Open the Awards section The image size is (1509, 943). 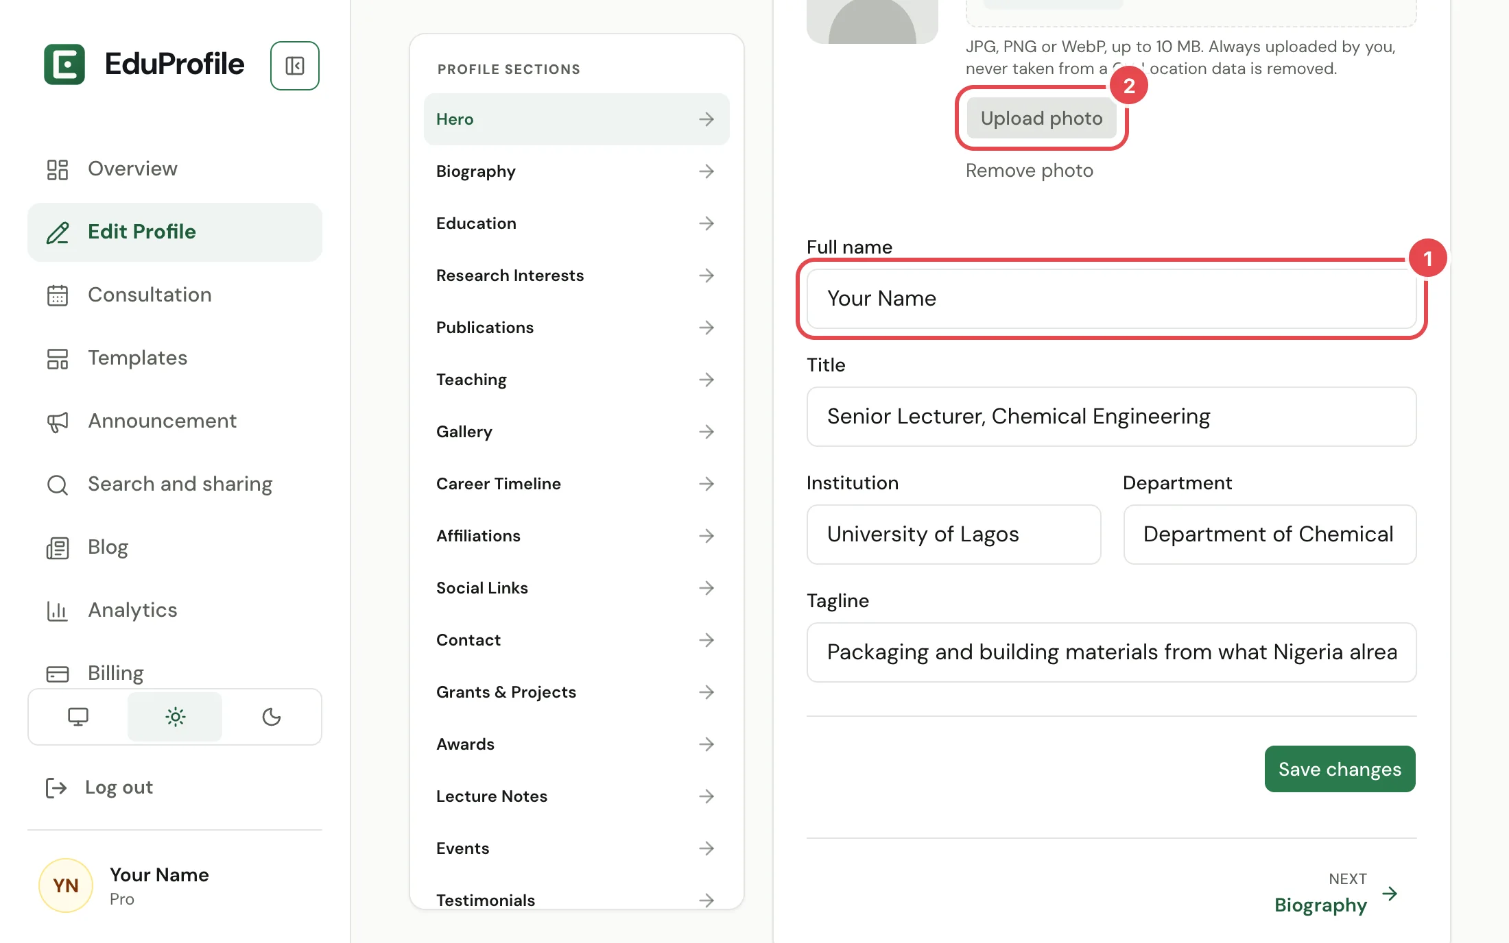(576, 744)
